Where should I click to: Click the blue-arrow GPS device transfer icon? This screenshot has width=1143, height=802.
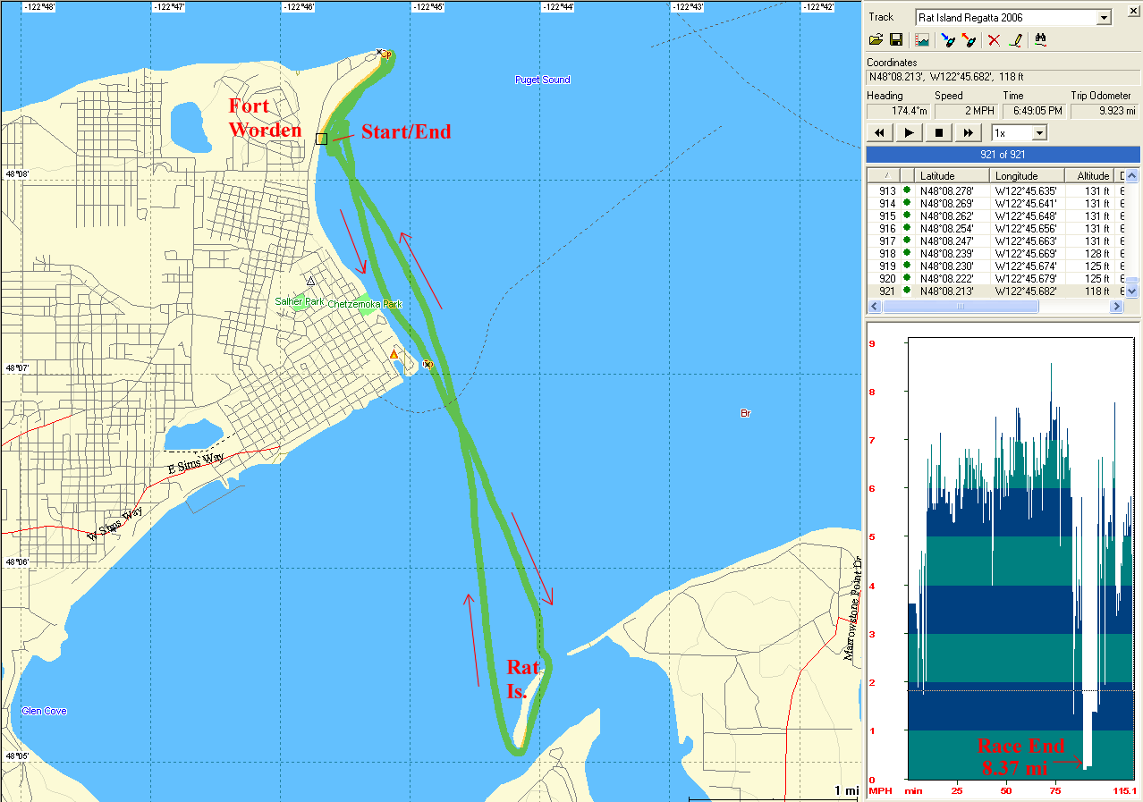pos(948,40)
